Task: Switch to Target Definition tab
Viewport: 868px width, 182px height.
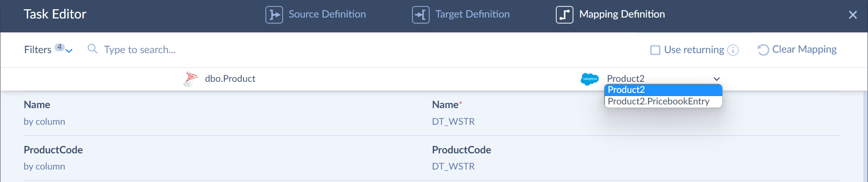Action: pos(461,14)
